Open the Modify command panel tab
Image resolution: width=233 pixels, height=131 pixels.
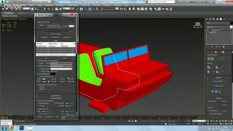pos(210,19)
